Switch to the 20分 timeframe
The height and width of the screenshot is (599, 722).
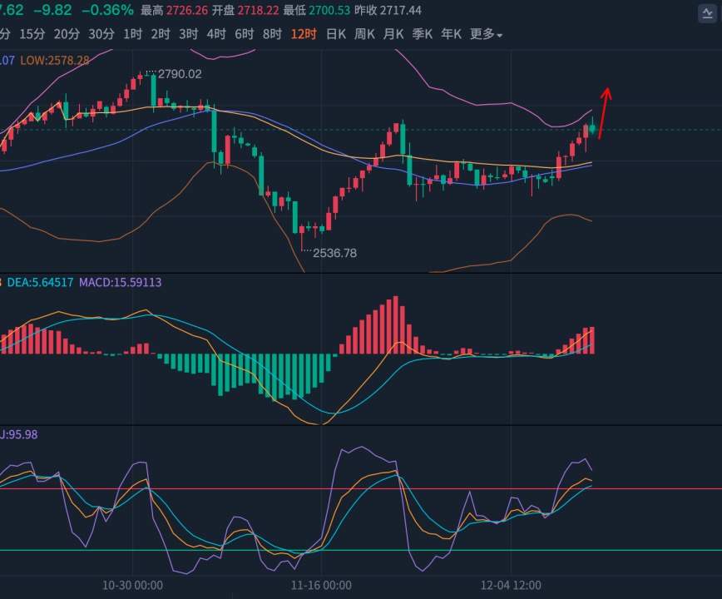pos(67,34)
